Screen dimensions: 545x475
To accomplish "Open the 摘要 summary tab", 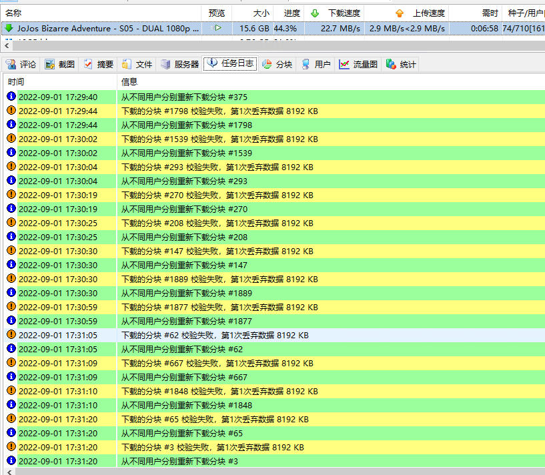I will (98, 64).
